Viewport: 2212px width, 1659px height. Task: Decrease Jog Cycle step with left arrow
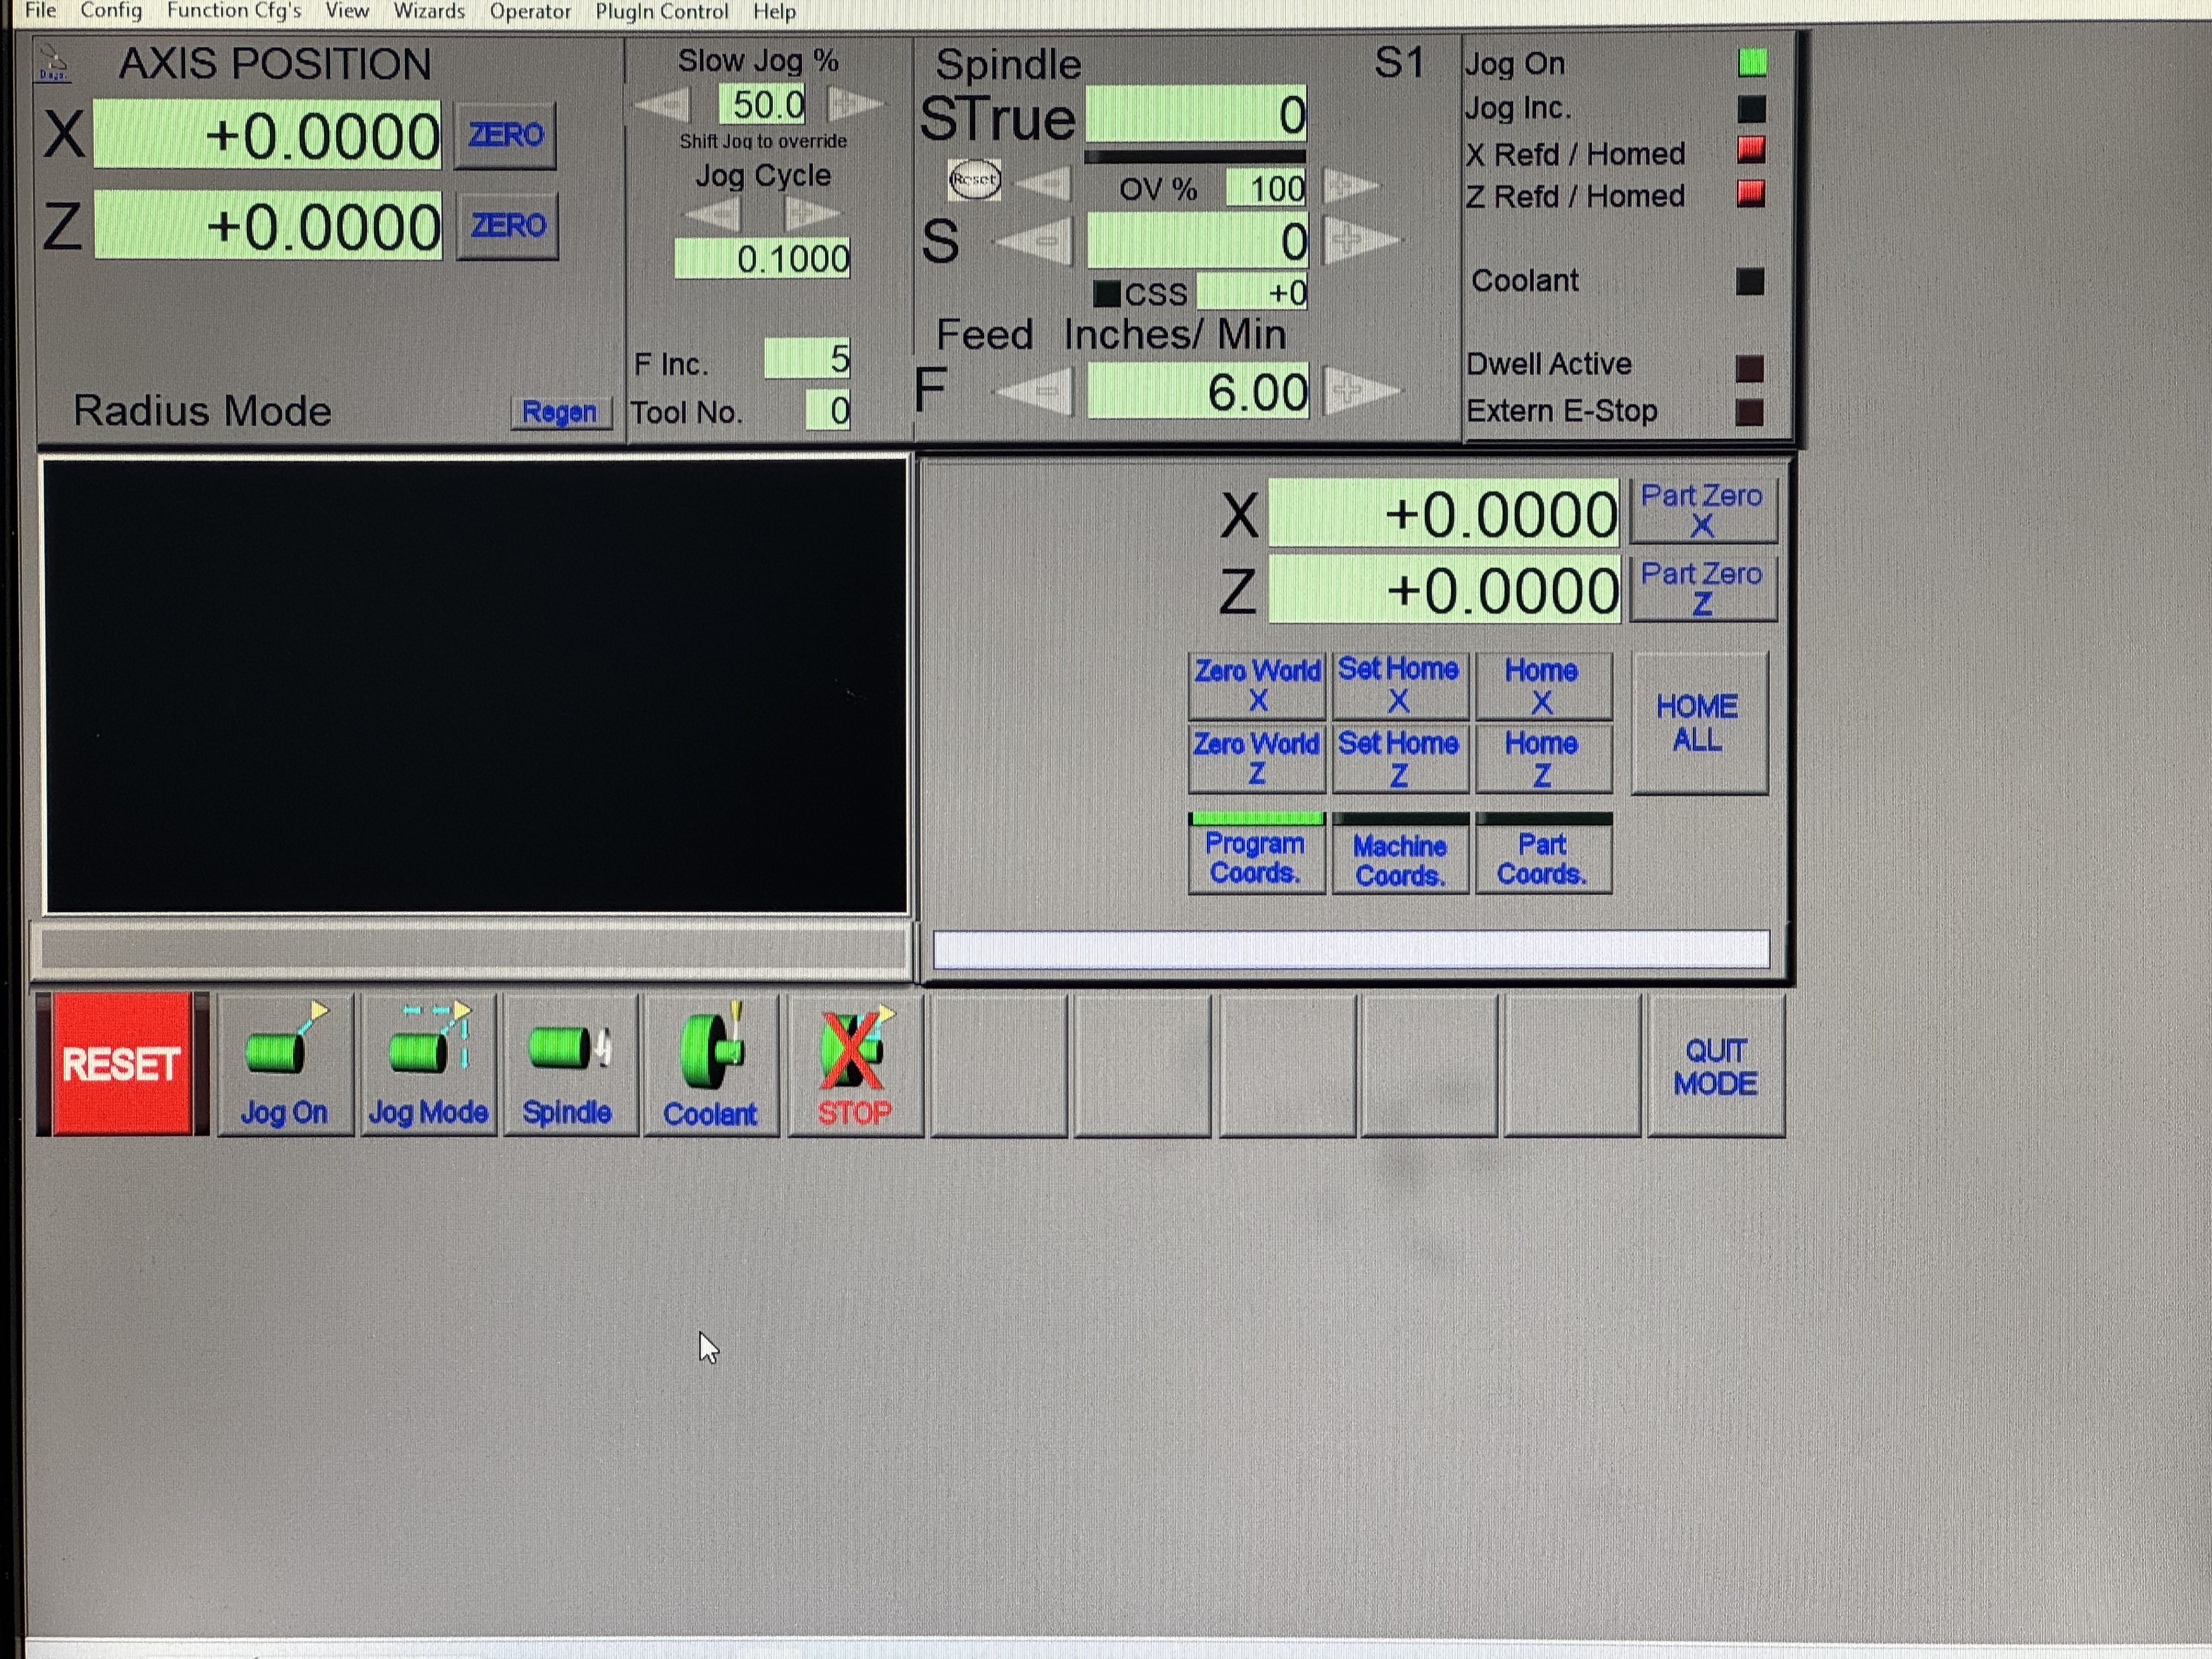(712, 213)
